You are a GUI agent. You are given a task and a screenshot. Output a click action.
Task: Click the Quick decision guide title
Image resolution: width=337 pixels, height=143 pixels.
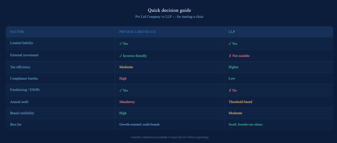(168, 10)
